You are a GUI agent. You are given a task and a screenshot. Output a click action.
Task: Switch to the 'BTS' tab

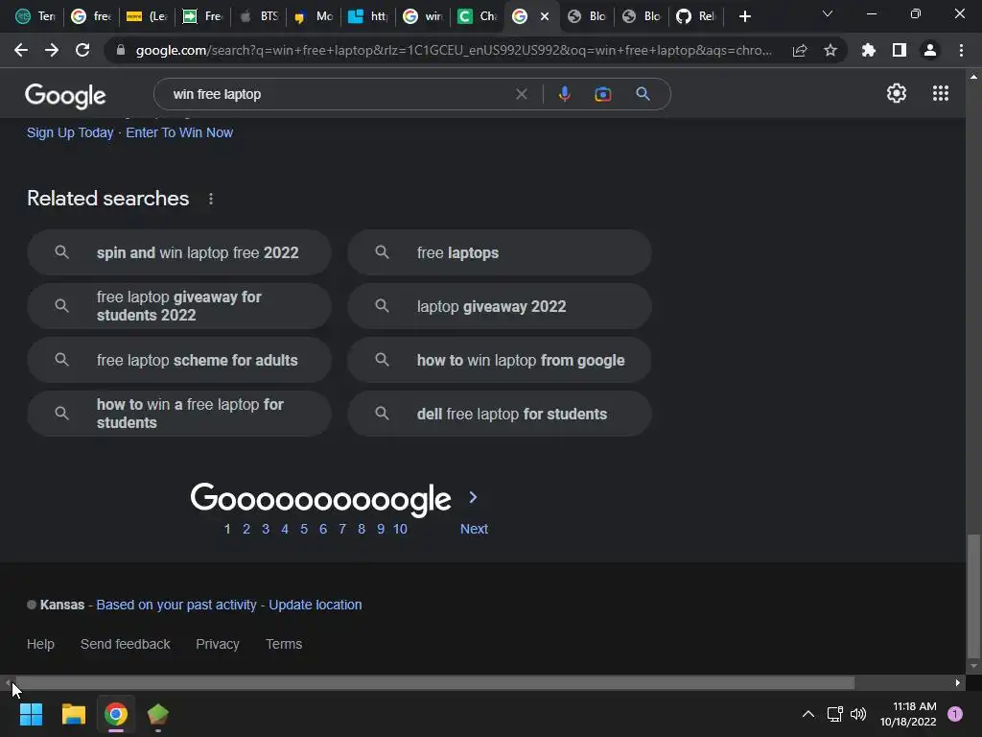pos(259,16)
